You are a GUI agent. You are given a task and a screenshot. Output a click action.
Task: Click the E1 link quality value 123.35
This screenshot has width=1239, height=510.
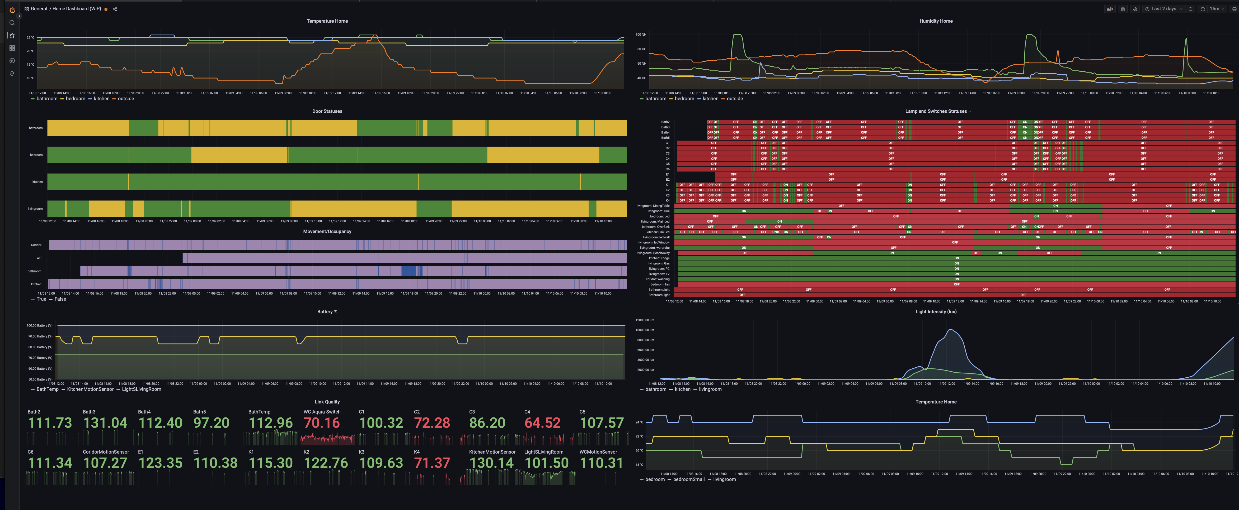(x=160, y=463)
